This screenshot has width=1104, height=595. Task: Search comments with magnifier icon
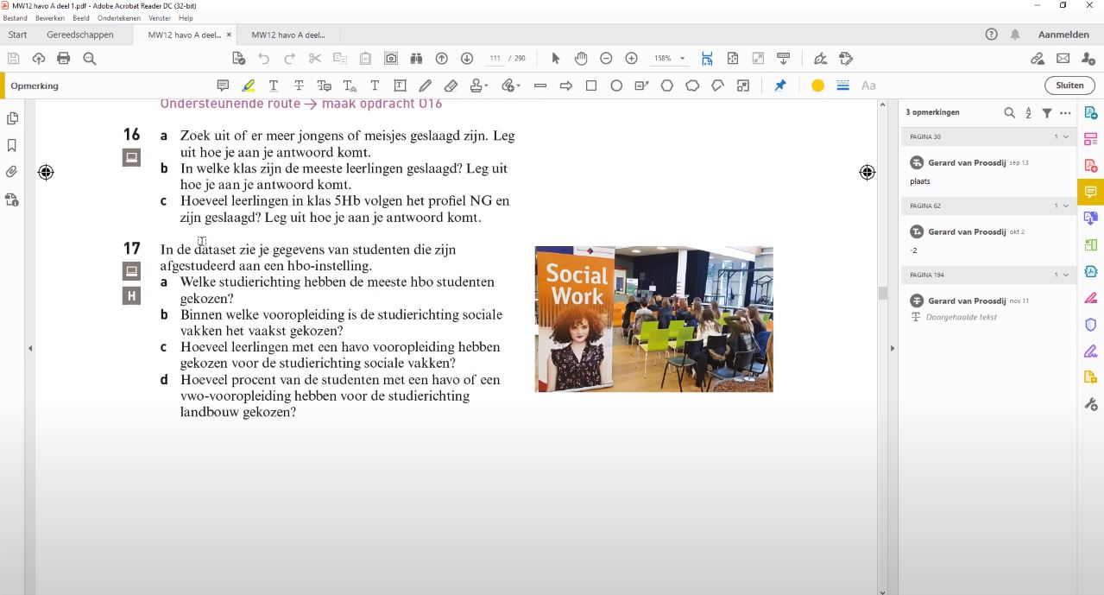[x=1009, y=112]
